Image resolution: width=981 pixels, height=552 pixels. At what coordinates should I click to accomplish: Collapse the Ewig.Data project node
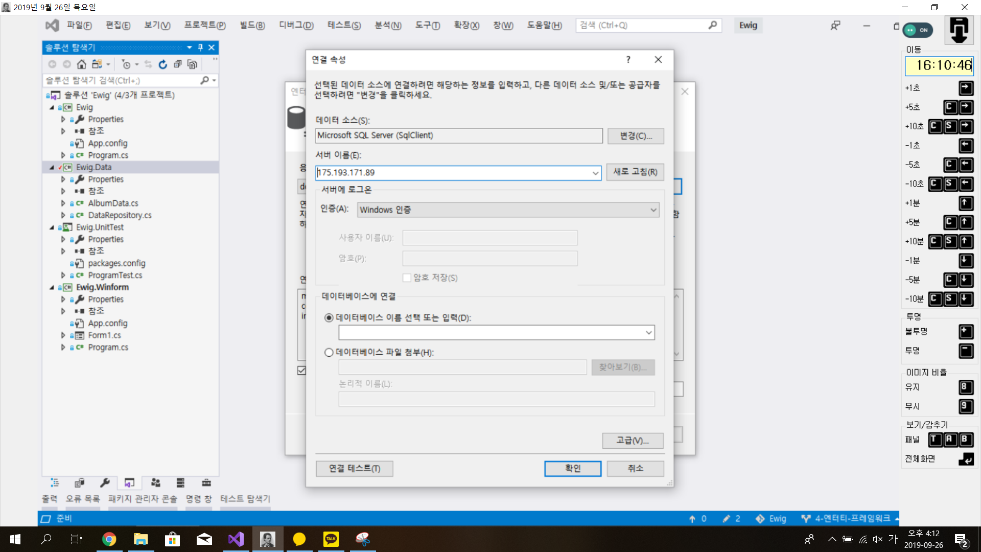click(52, 168)
